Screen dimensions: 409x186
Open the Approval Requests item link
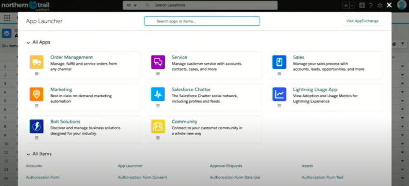coord(226,166)
